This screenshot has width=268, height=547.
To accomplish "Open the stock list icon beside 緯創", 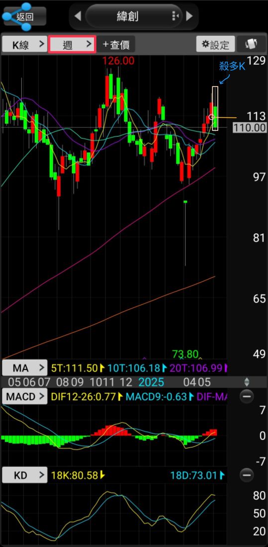I will coord(176,16).
